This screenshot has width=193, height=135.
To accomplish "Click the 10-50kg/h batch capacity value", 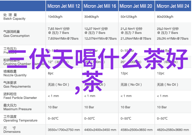I will (55, 17).
